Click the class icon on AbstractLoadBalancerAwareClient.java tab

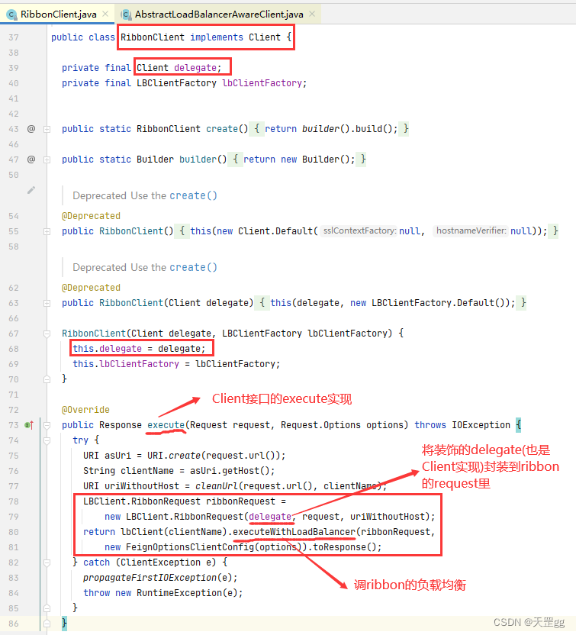(x=127, y=15)
